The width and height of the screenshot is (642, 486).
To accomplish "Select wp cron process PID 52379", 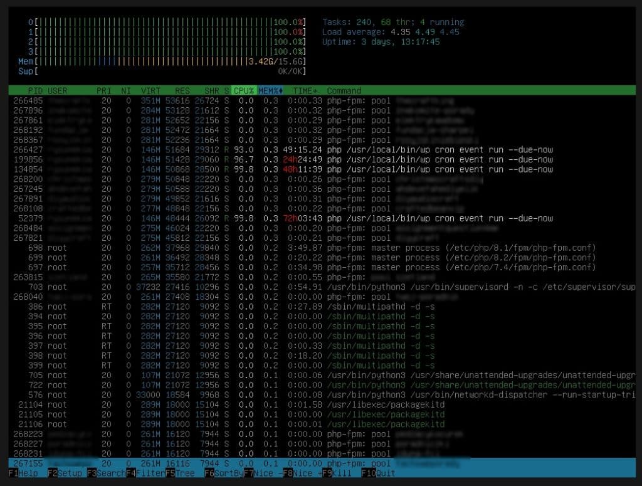I will click(322, 218).
